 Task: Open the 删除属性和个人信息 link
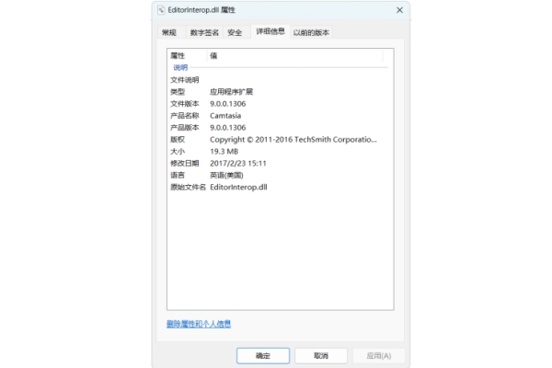[x=198, y=324]
